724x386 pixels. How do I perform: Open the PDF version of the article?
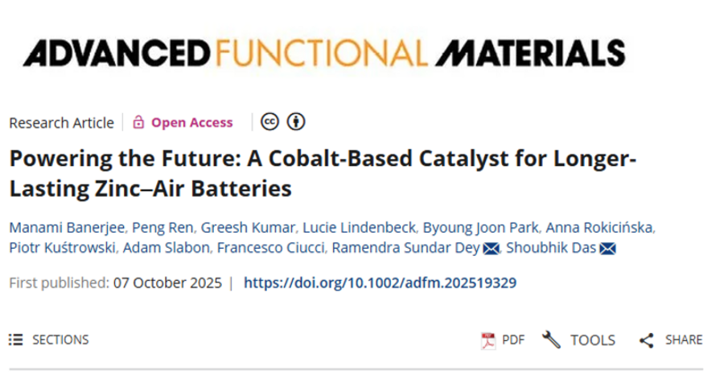tap(503, 339)
